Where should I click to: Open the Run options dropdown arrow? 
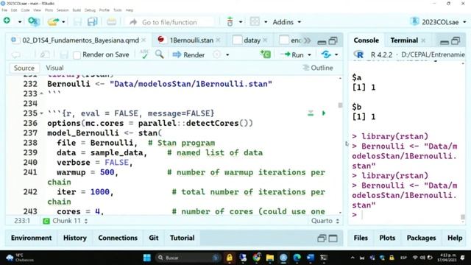pos(309,54)
